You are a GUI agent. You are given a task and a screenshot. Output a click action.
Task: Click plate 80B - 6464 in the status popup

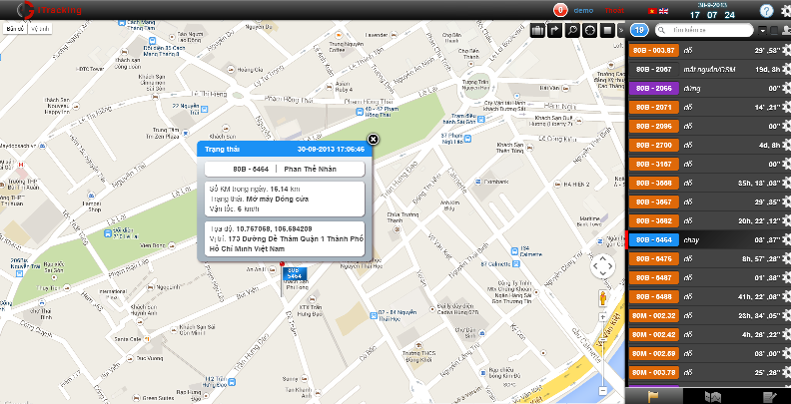[x=251, y=169]
